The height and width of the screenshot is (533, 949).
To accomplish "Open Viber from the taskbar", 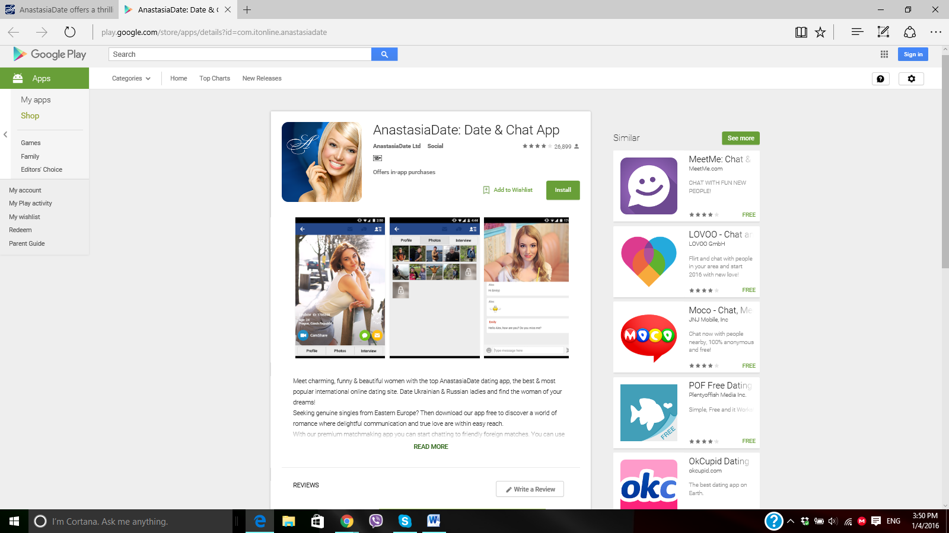I will [376, 521].
